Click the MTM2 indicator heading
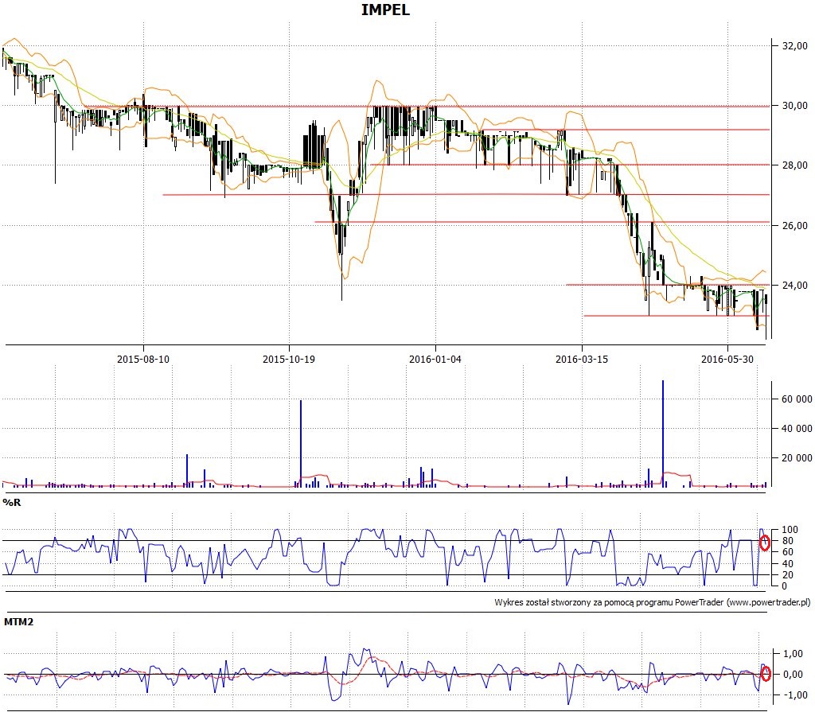Screen dimensions: 815x712 coord(19,621)
